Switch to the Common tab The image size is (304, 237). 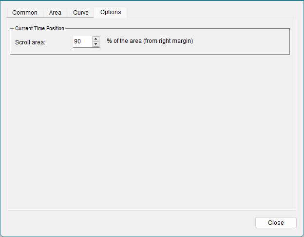click(x=25, y=13)
